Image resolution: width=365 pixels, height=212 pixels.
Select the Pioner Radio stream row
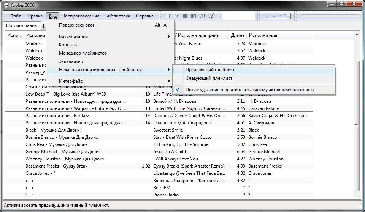coord(159,195)
